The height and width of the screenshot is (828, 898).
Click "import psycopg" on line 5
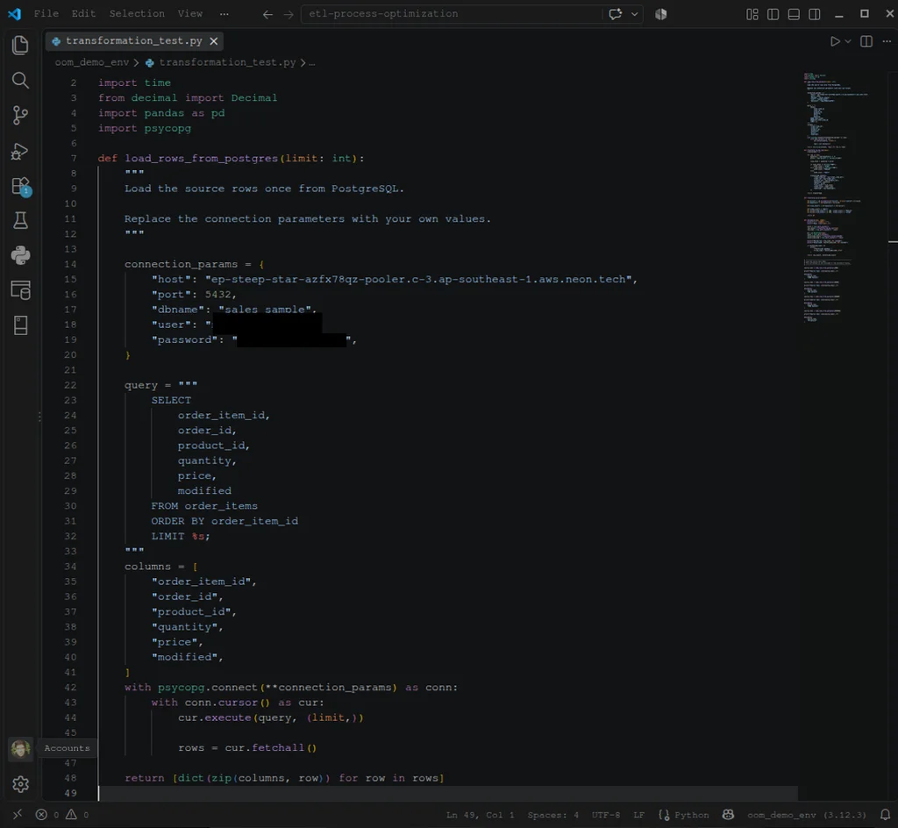tap(145, 128)
